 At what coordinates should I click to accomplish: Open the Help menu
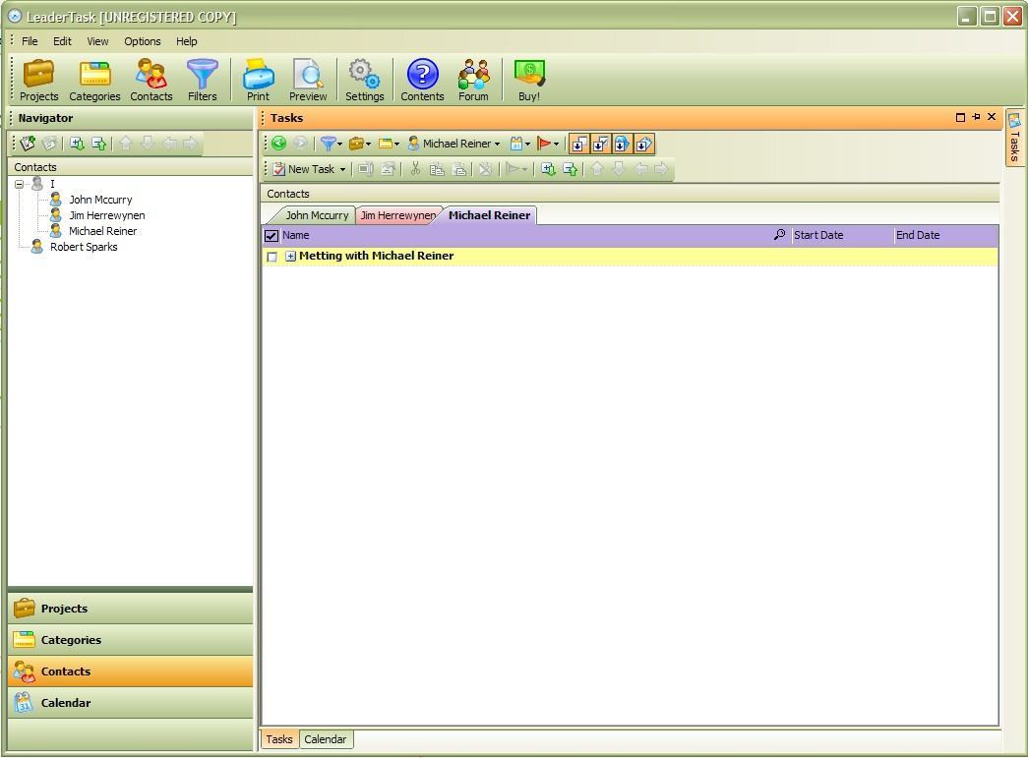[186, 41]
